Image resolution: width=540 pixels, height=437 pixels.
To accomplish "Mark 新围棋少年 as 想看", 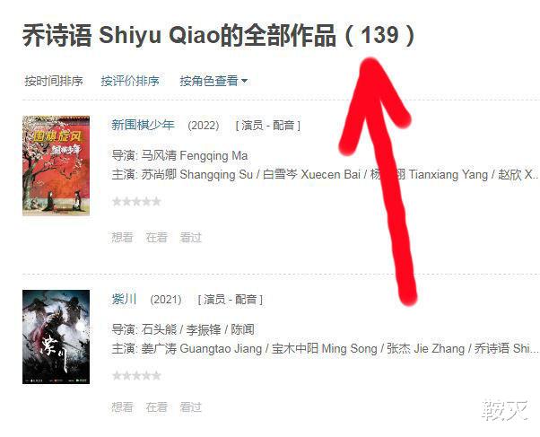I will point(122,237).
